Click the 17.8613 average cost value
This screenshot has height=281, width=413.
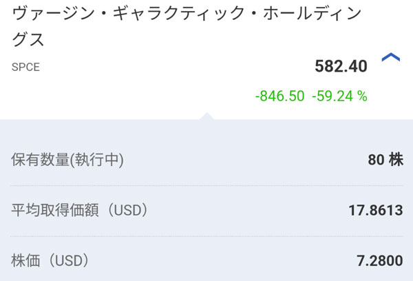(x=375, y=211)
